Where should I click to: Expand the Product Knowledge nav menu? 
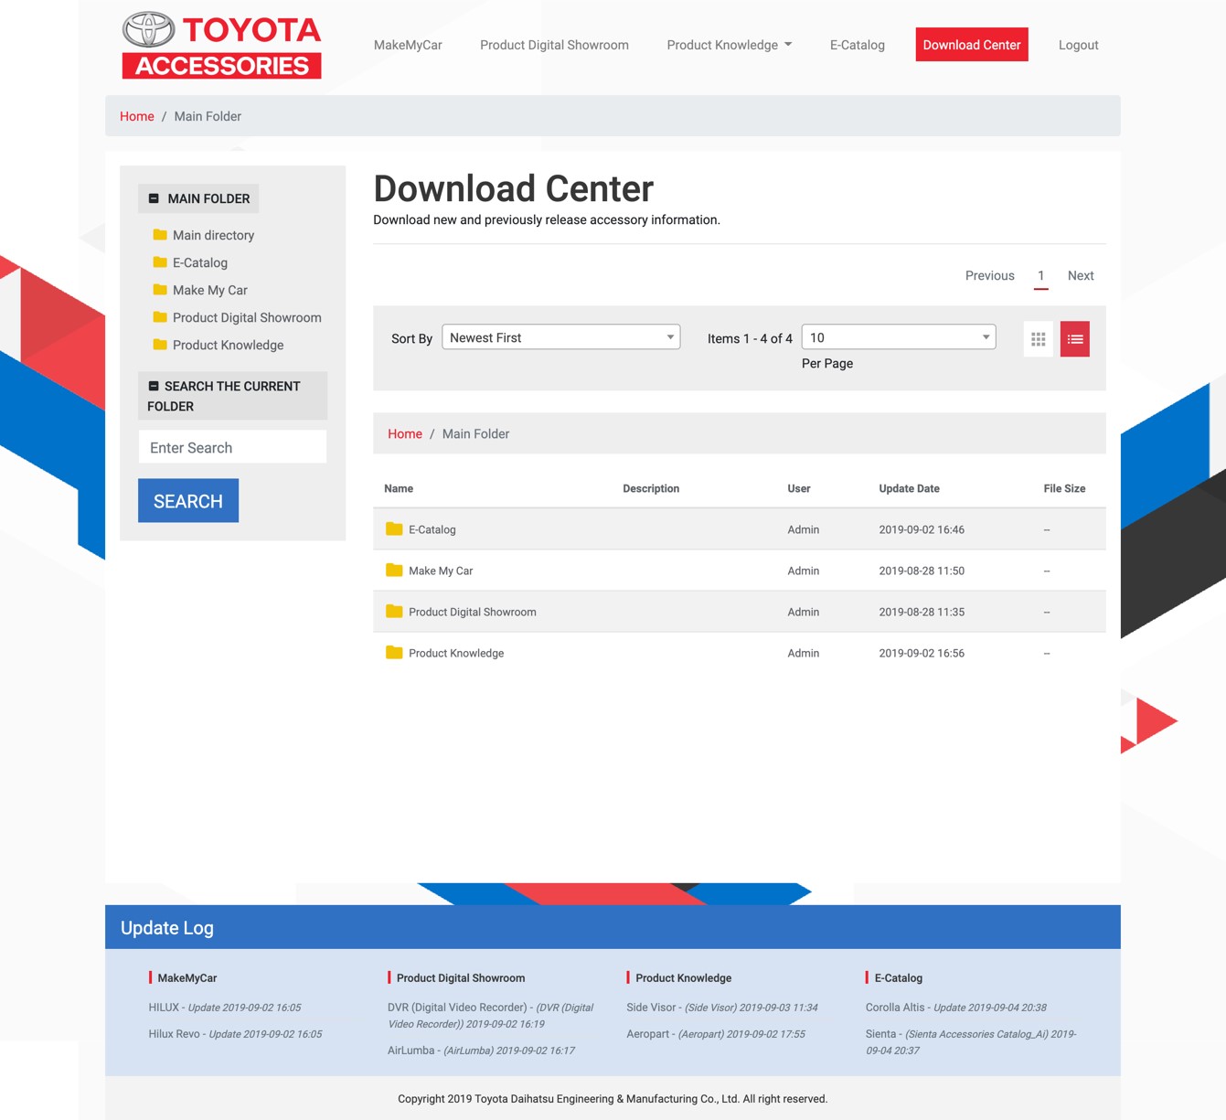(729, 45)
